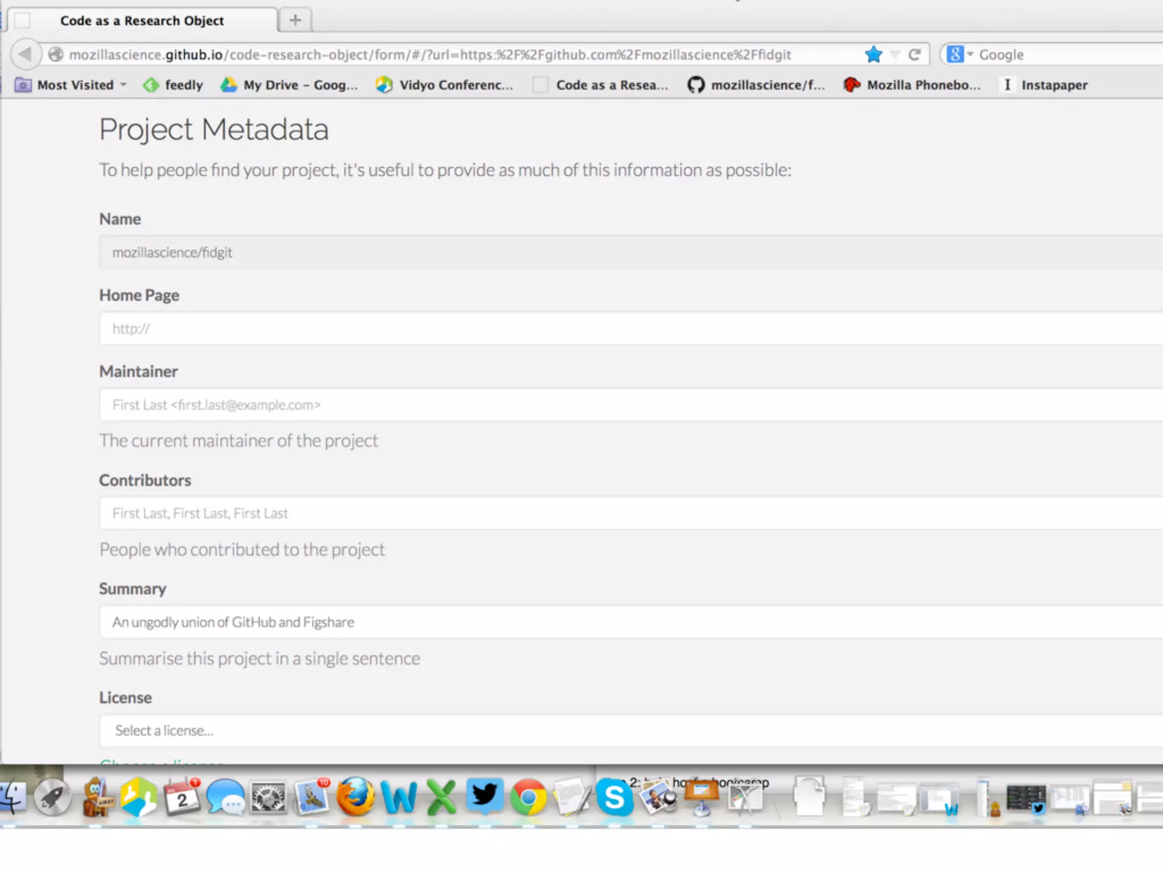Open a new tab with plus button
The height and width of the screenshot is (872, 1163).
(295, 20)
